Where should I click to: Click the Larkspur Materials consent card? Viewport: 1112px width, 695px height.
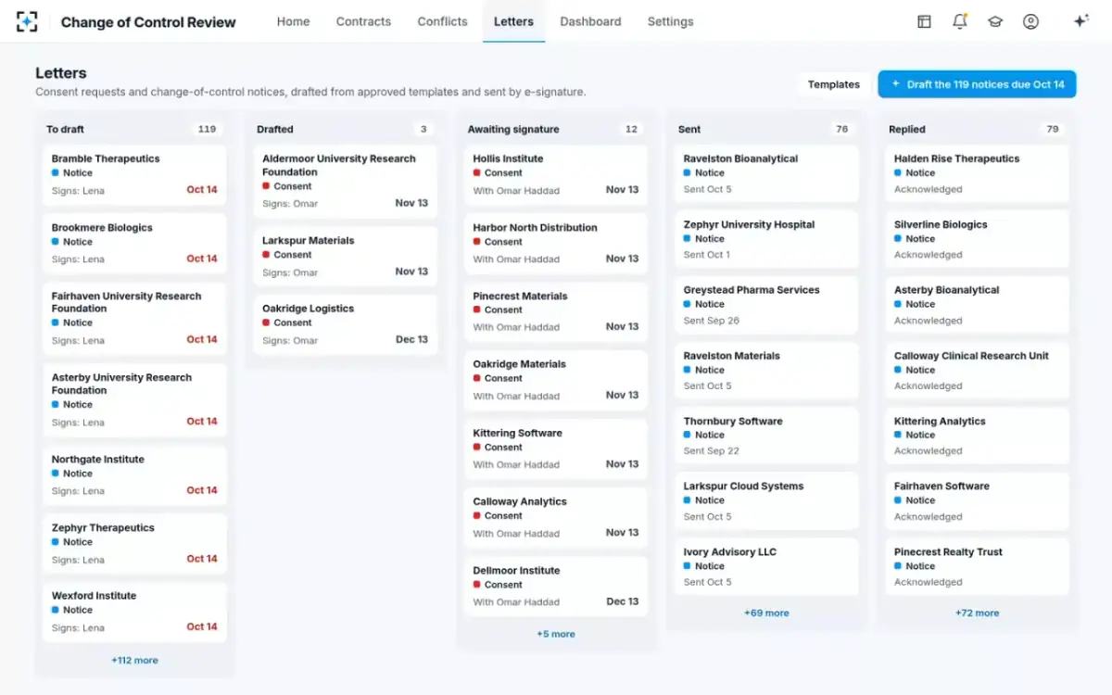click(345, 257)
